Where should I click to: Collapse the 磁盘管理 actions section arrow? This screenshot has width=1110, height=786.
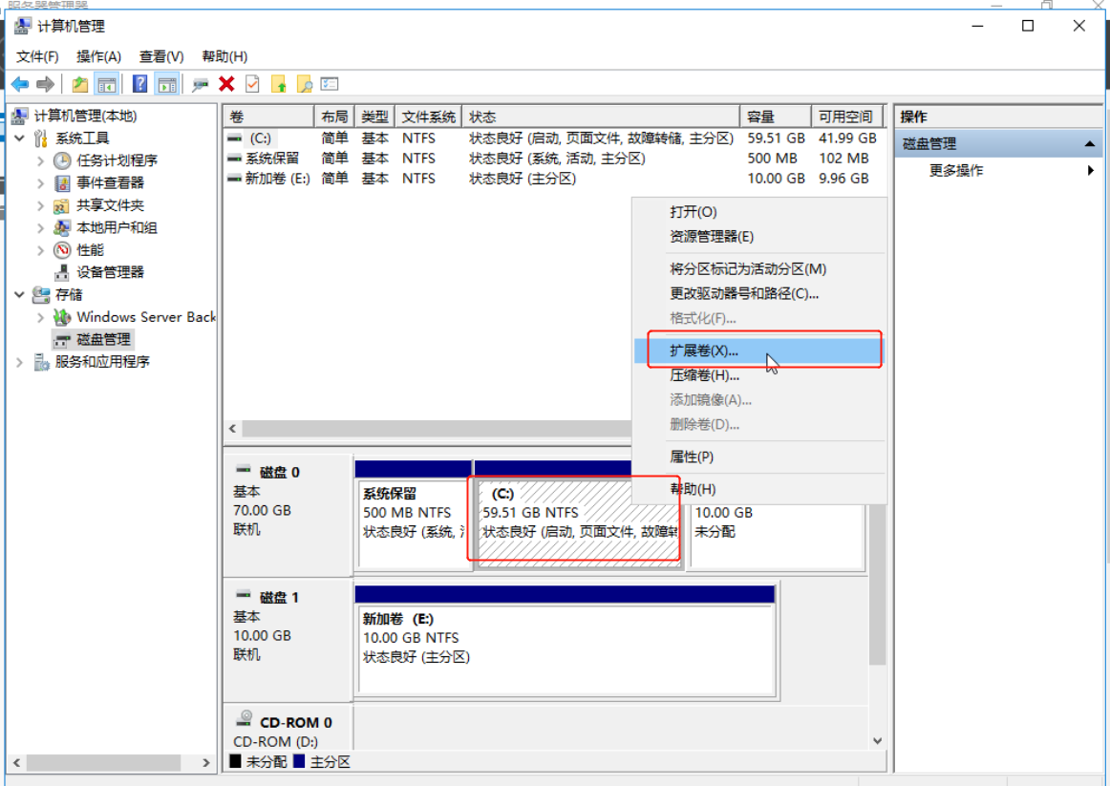pyautogui.click(x=1089, y=144)
